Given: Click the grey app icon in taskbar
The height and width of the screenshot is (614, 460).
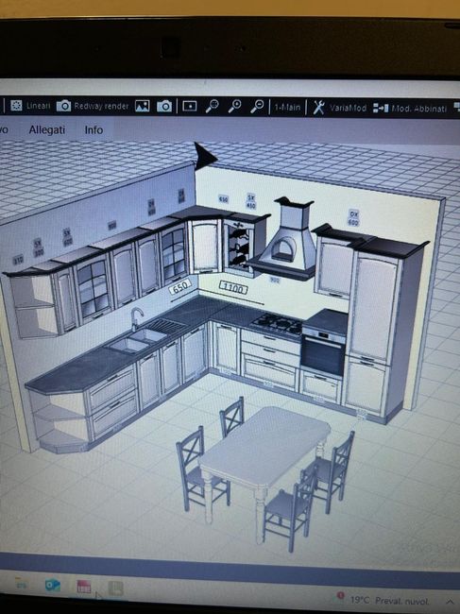Looking at the screenshot, I should tap(116, 588).
